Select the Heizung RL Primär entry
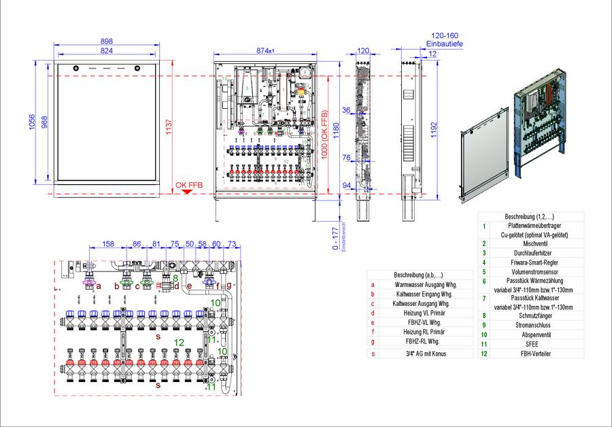Viewport: 612px width, 427px height. 424,332
